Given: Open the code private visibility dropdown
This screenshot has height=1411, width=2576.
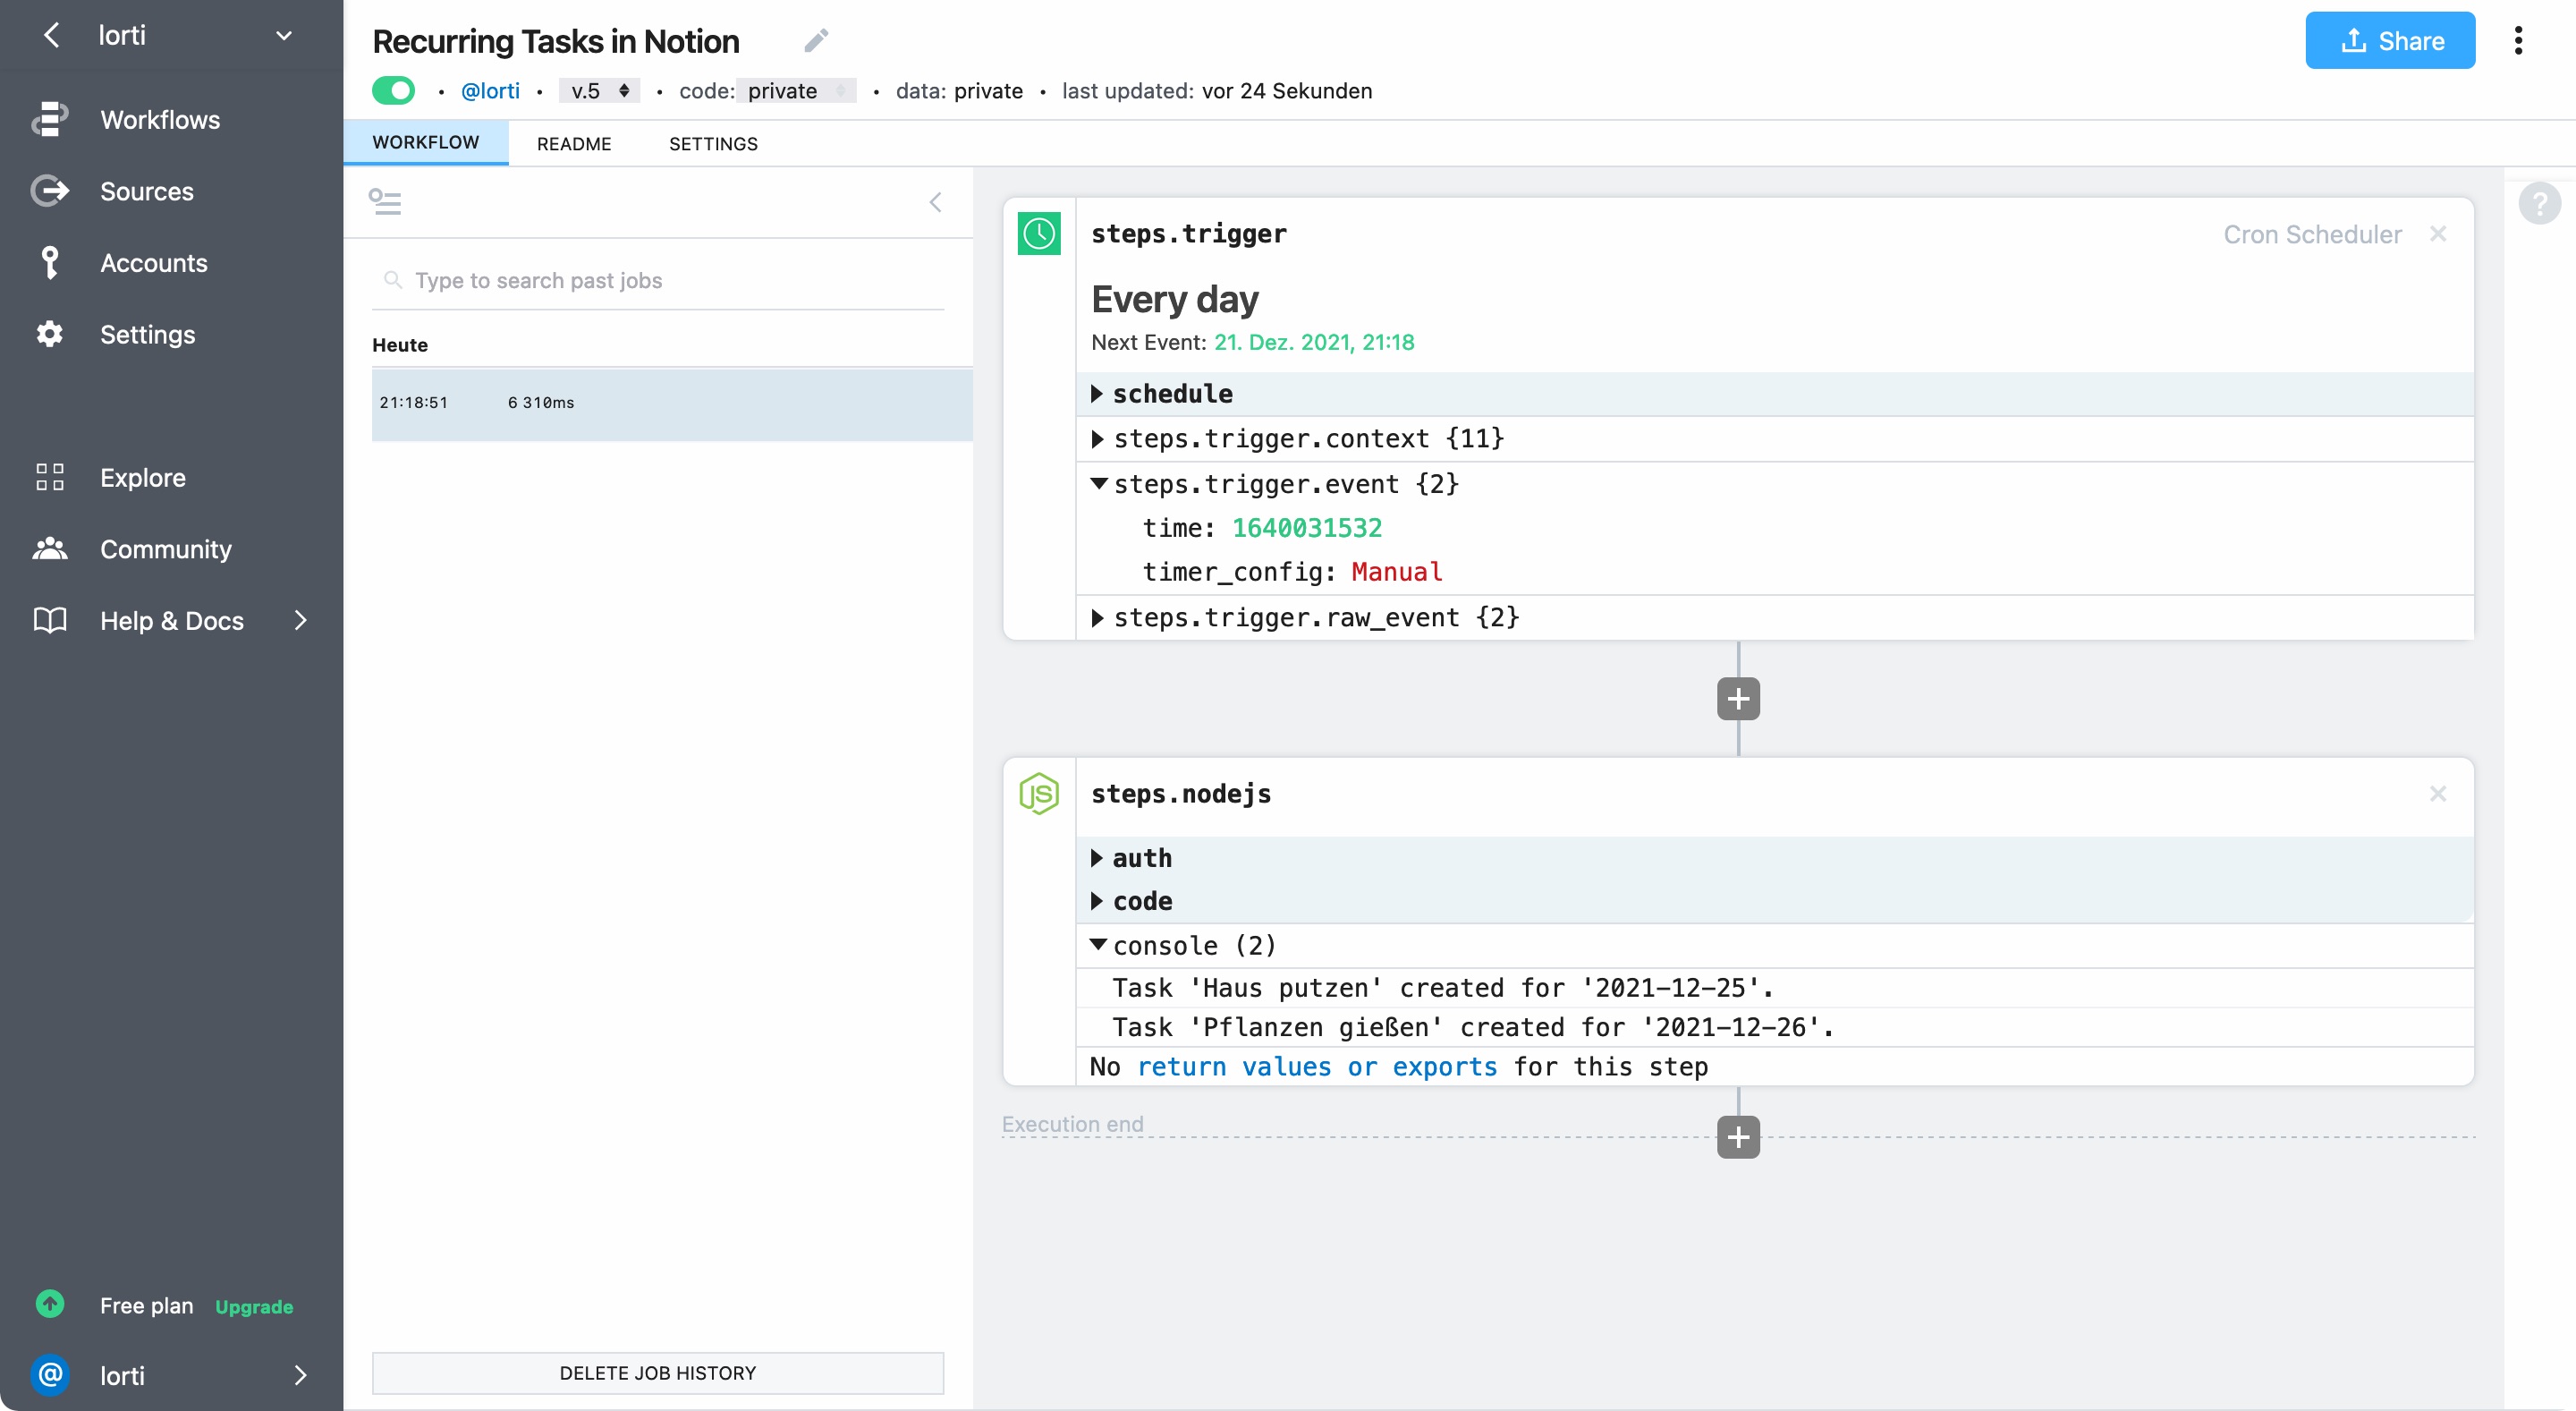Looking at the screenshot, I should 797,91.
